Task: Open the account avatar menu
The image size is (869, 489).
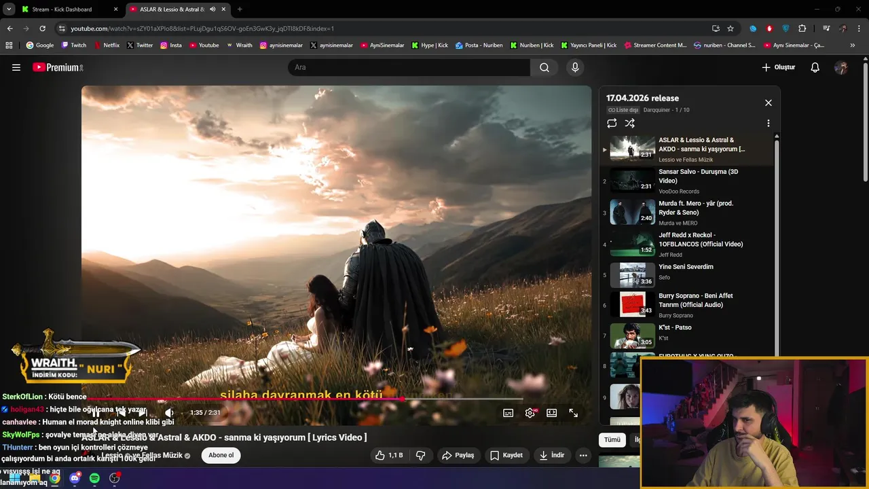Action: 841,67
